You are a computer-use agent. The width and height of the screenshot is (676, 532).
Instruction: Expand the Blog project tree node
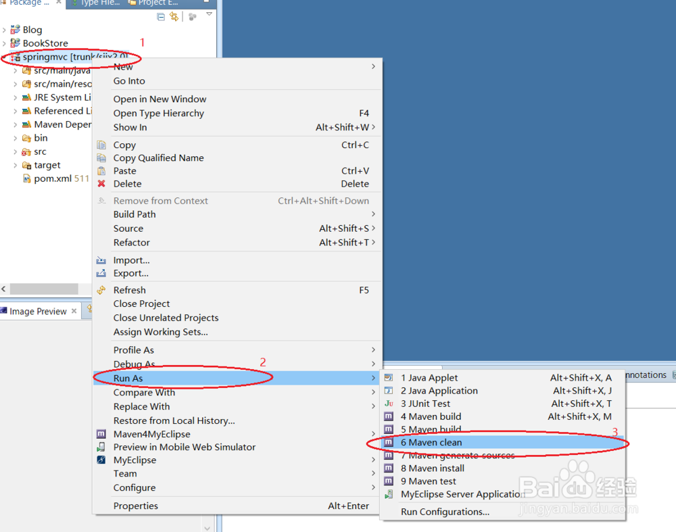tap(4, 30)
